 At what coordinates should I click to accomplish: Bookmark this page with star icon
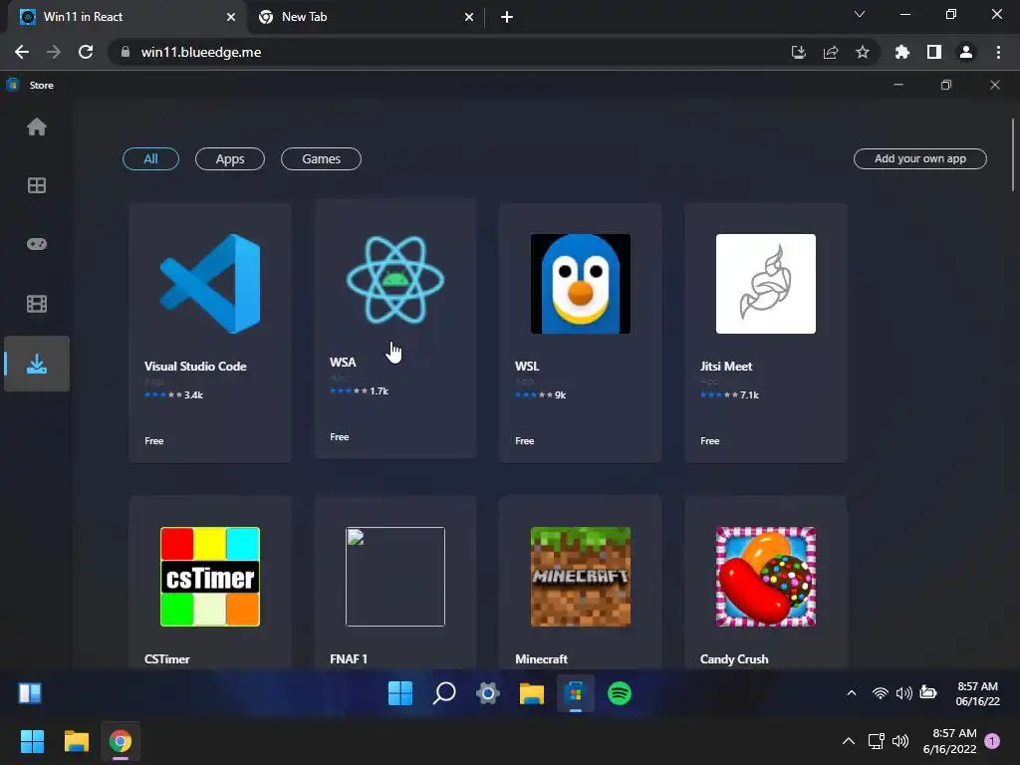coord(862,52)
